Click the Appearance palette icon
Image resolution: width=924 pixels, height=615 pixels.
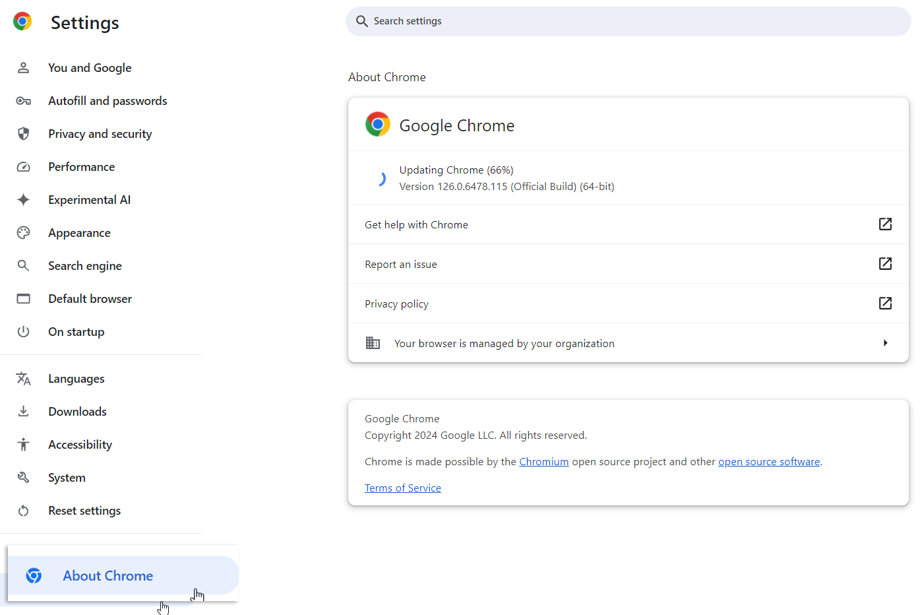point(24,233)
